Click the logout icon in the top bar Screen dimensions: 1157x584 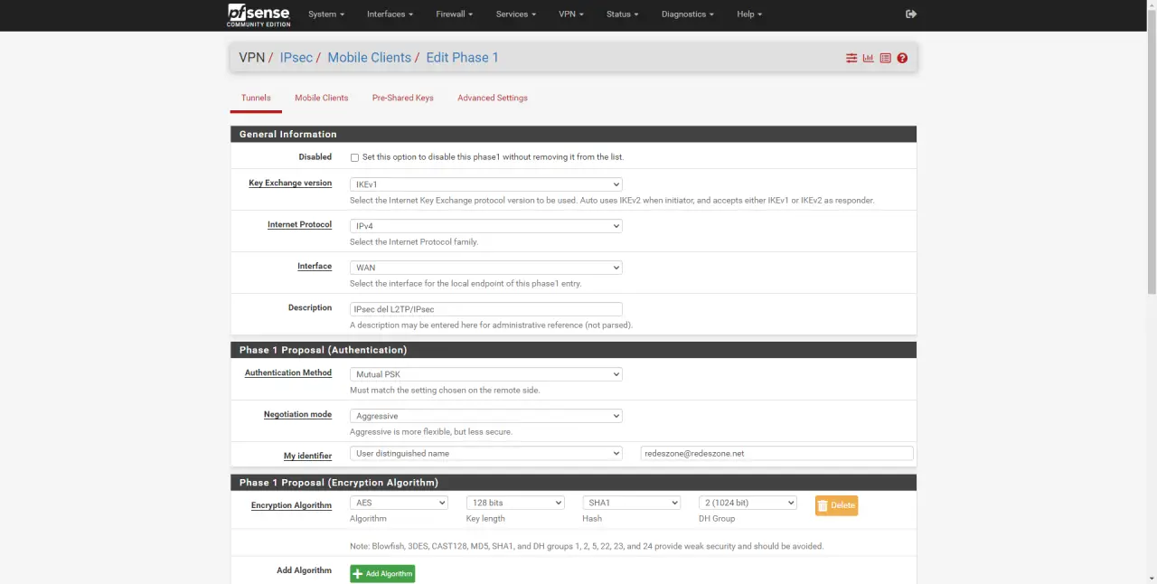pos(910,14)
